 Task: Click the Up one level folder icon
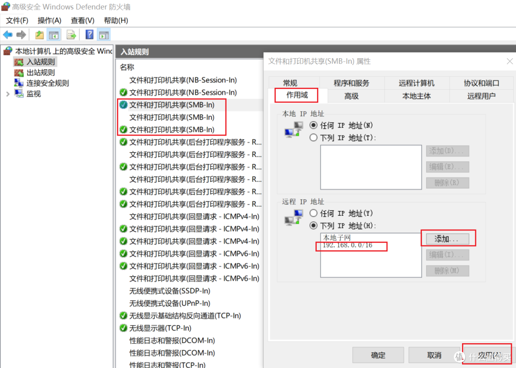tap(40, 34)
